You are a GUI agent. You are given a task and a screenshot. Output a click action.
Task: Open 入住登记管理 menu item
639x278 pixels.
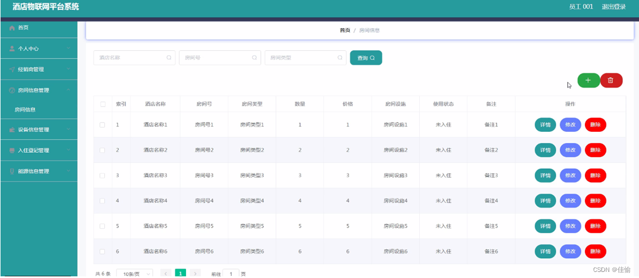click(39, 151)
